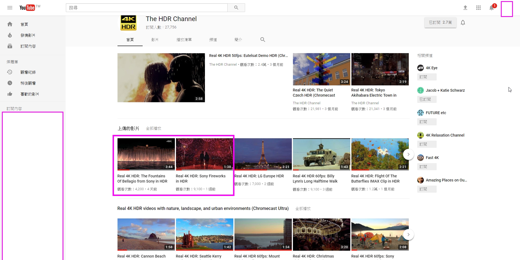Screen dimensions: 520x260
Task: Open Tokyo Akihabara night thumbnail
Action: [x=380, y=69]
